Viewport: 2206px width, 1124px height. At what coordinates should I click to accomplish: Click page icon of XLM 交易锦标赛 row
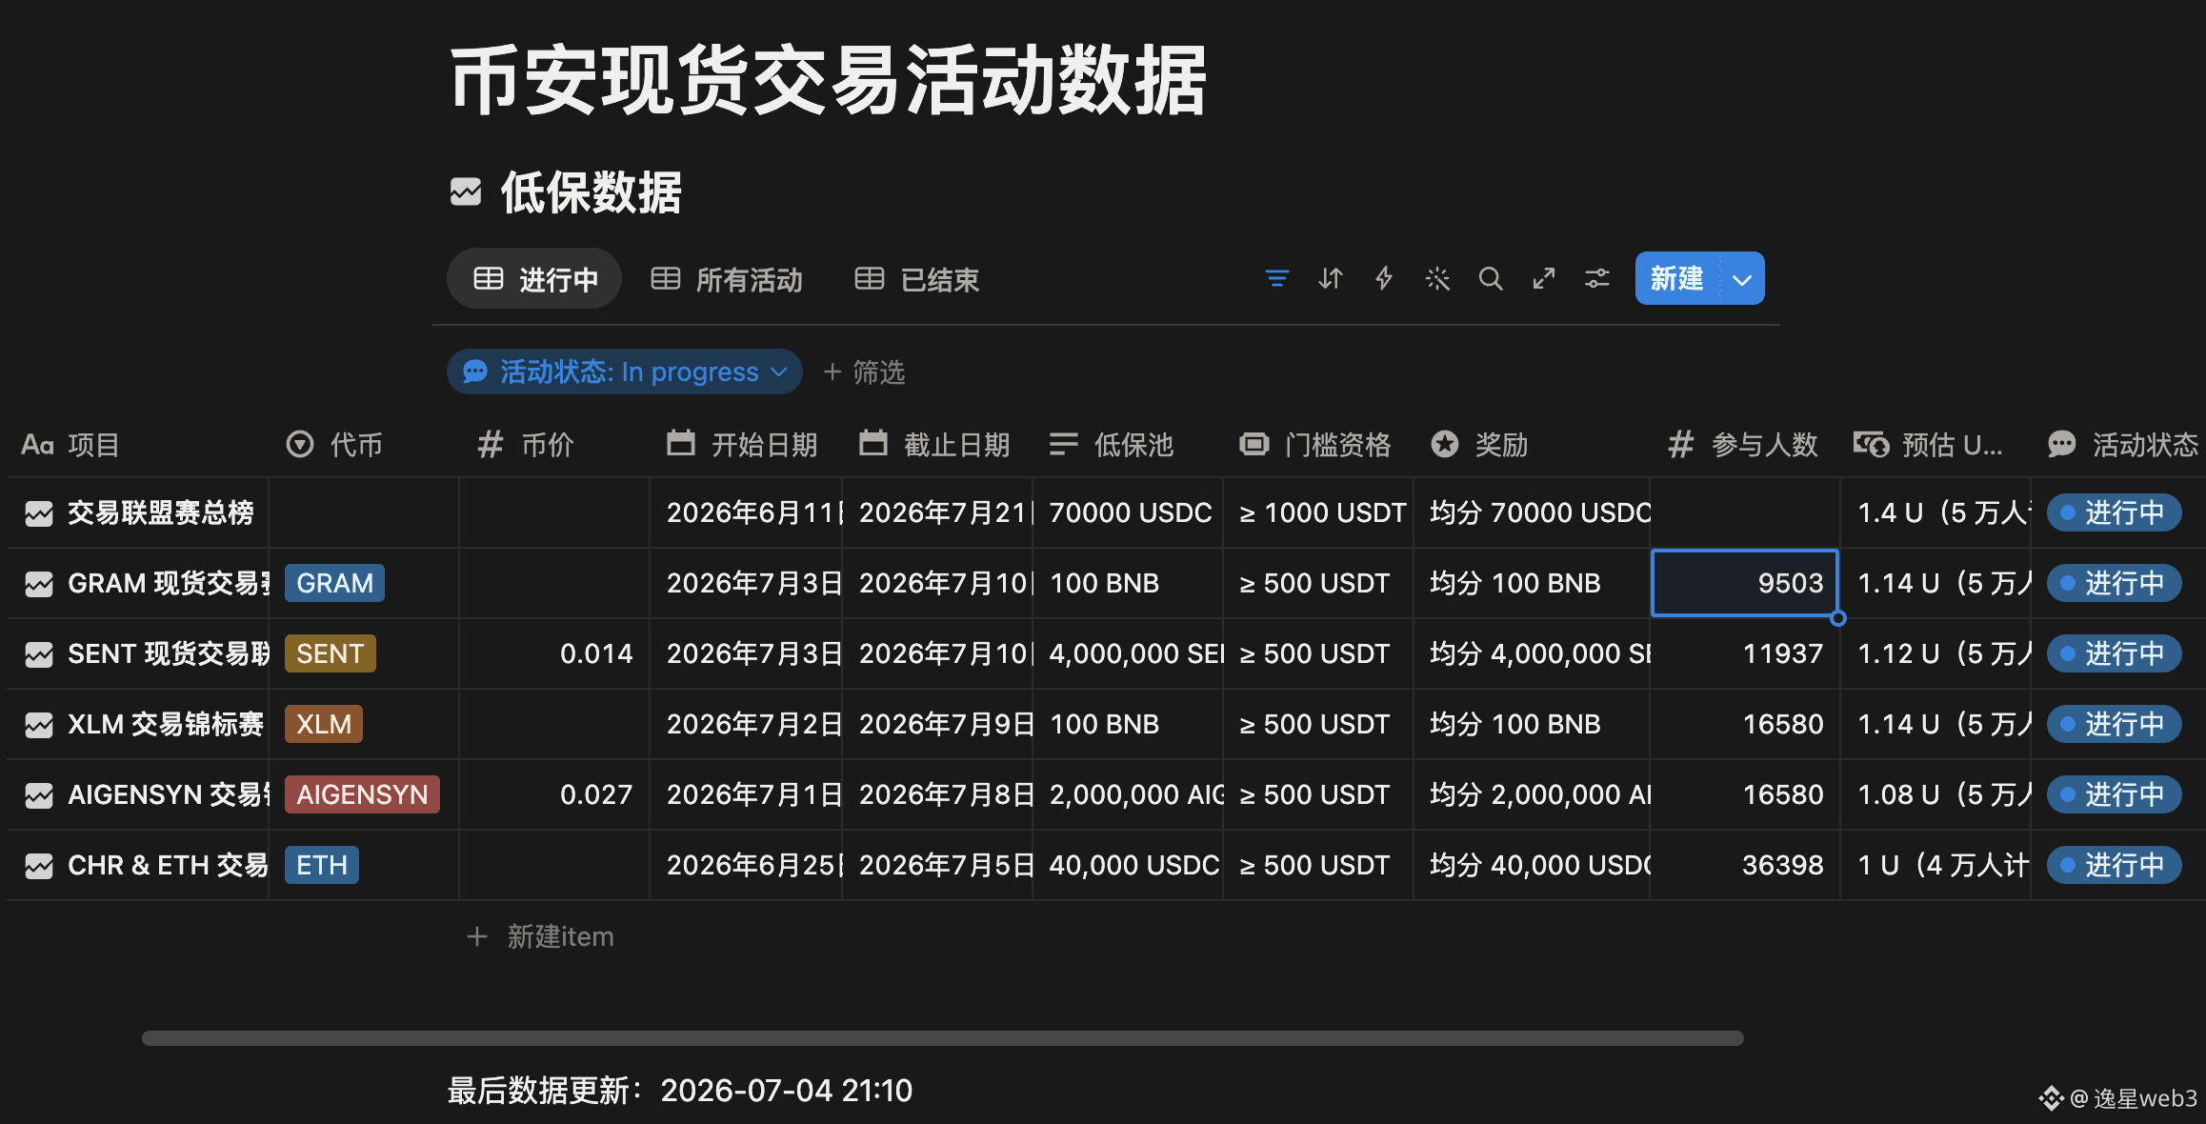pos(39,725)
